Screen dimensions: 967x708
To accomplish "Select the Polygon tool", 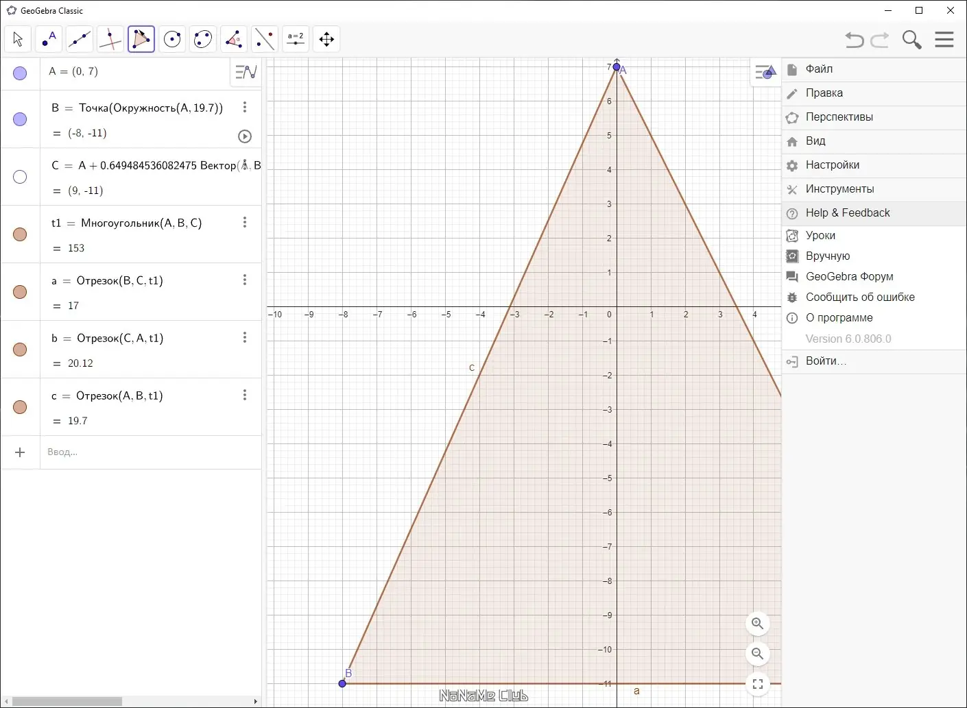I will click(x=141, y=39).
